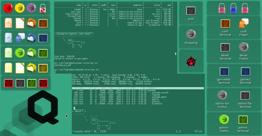The width and height of the screenshot is (262, 136).
Task: Click the (sys-firewall) VM name
Action: pyautogui.click(x=73, y=14)
